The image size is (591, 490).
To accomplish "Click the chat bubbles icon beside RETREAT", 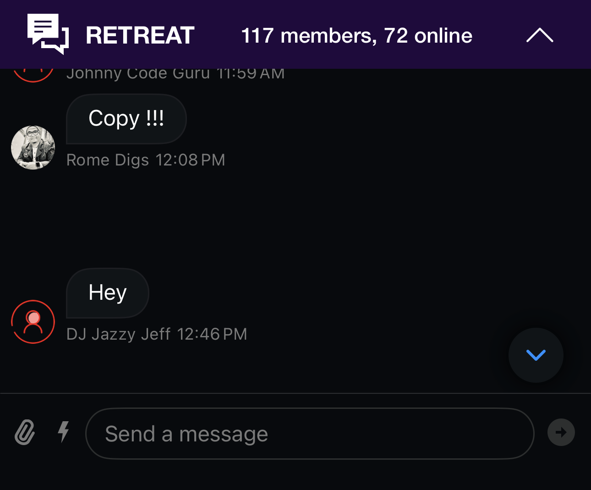I will click(x=48, y=34).
